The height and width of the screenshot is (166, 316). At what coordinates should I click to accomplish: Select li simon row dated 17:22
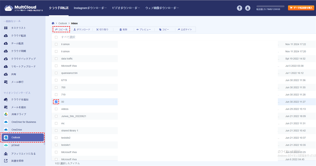pyautogui.click(x=184, y=44)
